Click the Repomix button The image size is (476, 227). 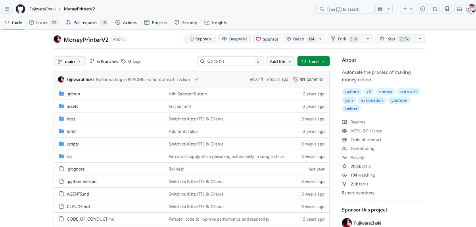[200, 39]
